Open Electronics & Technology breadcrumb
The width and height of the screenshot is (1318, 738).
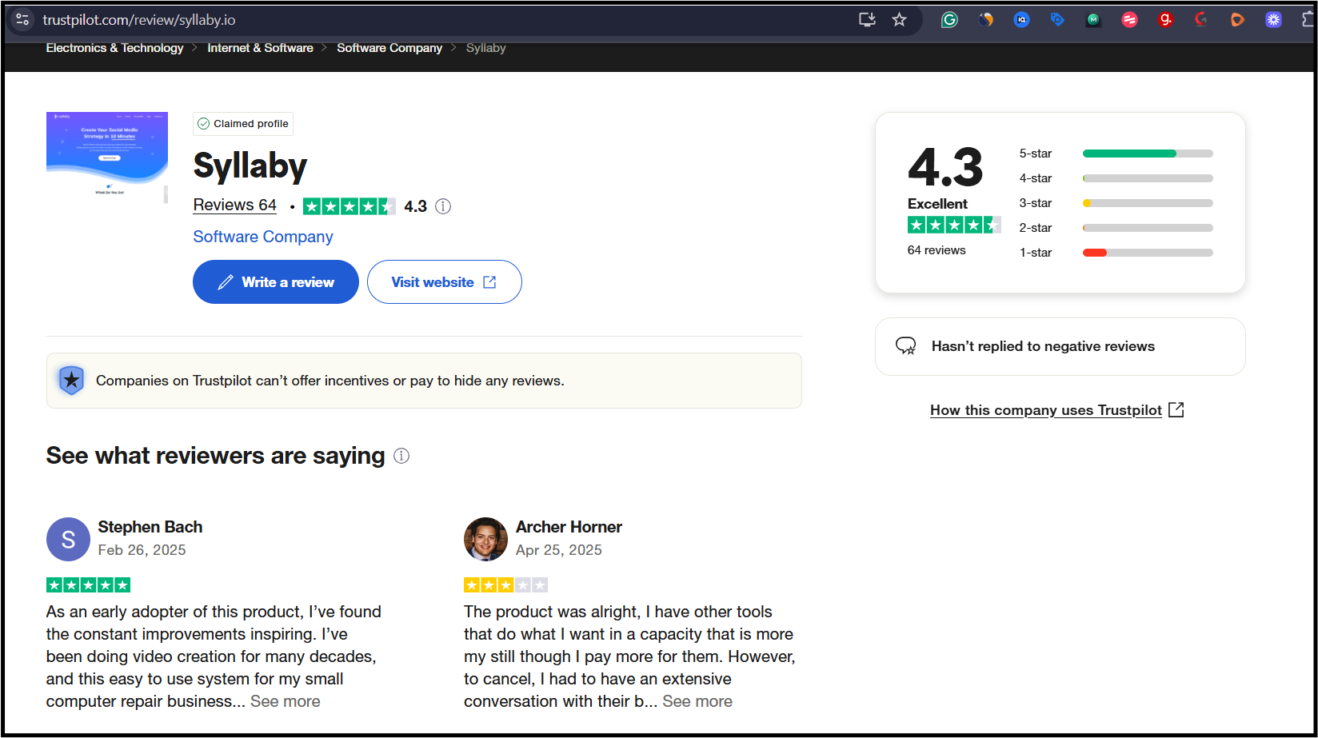pyautogui.click(x=114, y=48)
